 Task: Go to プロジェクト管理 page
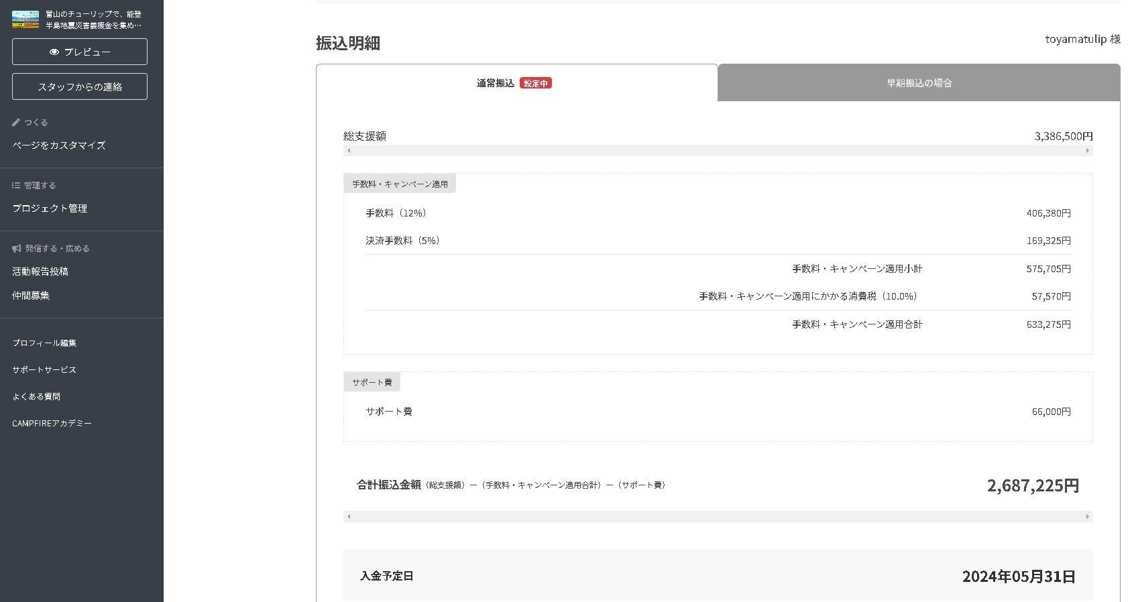[50, 208]
